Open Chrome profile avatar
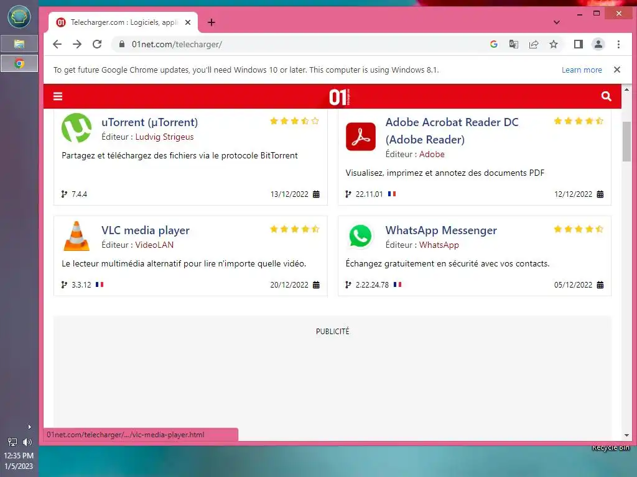 [598, 44]
